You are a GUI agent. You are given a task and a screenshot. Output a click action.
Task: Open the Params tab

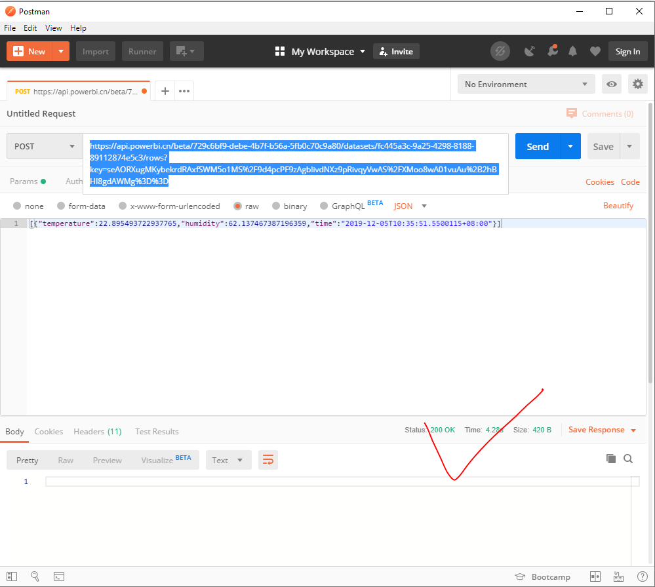[28, 181]
